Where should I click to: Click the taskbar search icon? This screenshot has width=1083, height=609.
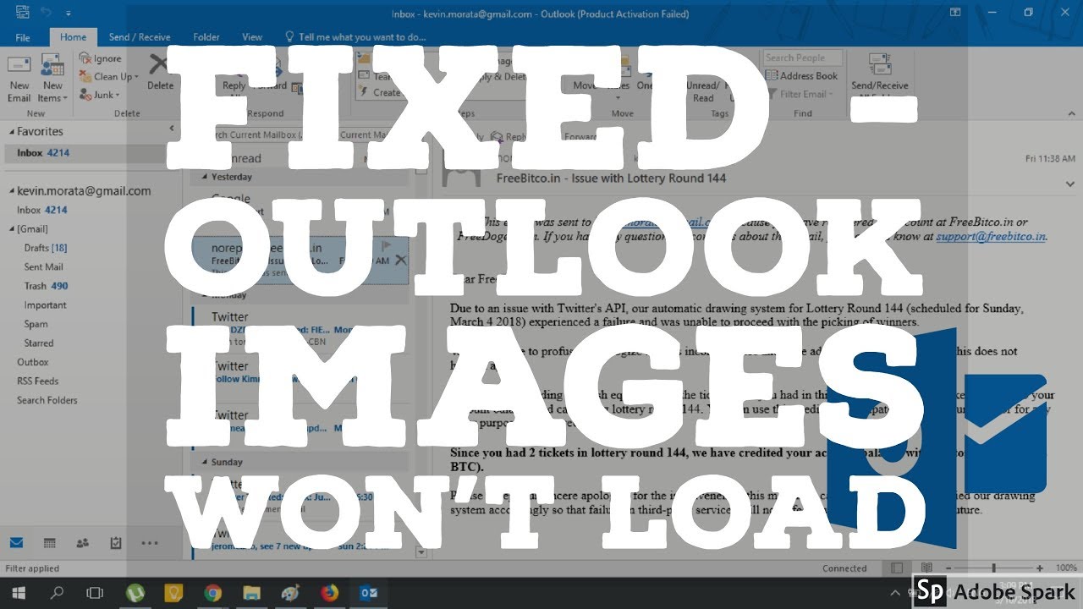pyautogui.click(x=57, y=593)
